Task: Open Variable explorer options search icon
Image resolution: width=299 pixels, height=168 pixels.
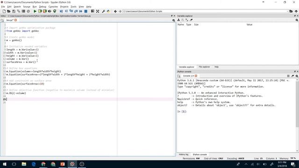Action: point(297,20)
